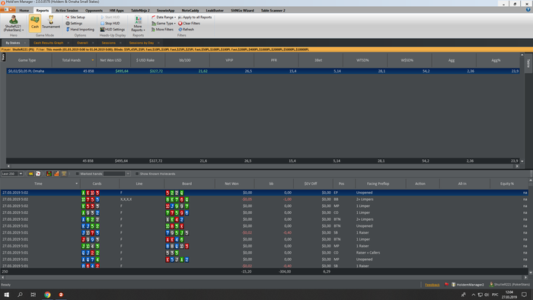The width and height of the screenshot is (533, 300).
Task: Open HM Apps tab
Action: pyautogui.click(x=116, y=10)
